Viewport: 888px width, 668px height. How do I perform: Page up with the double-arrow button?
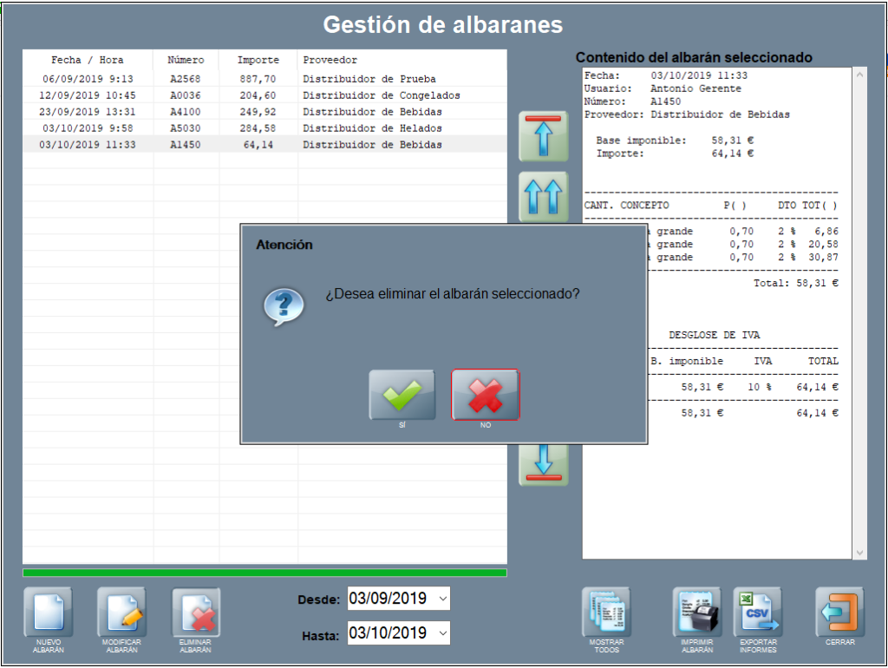click(x=544, y=196)
